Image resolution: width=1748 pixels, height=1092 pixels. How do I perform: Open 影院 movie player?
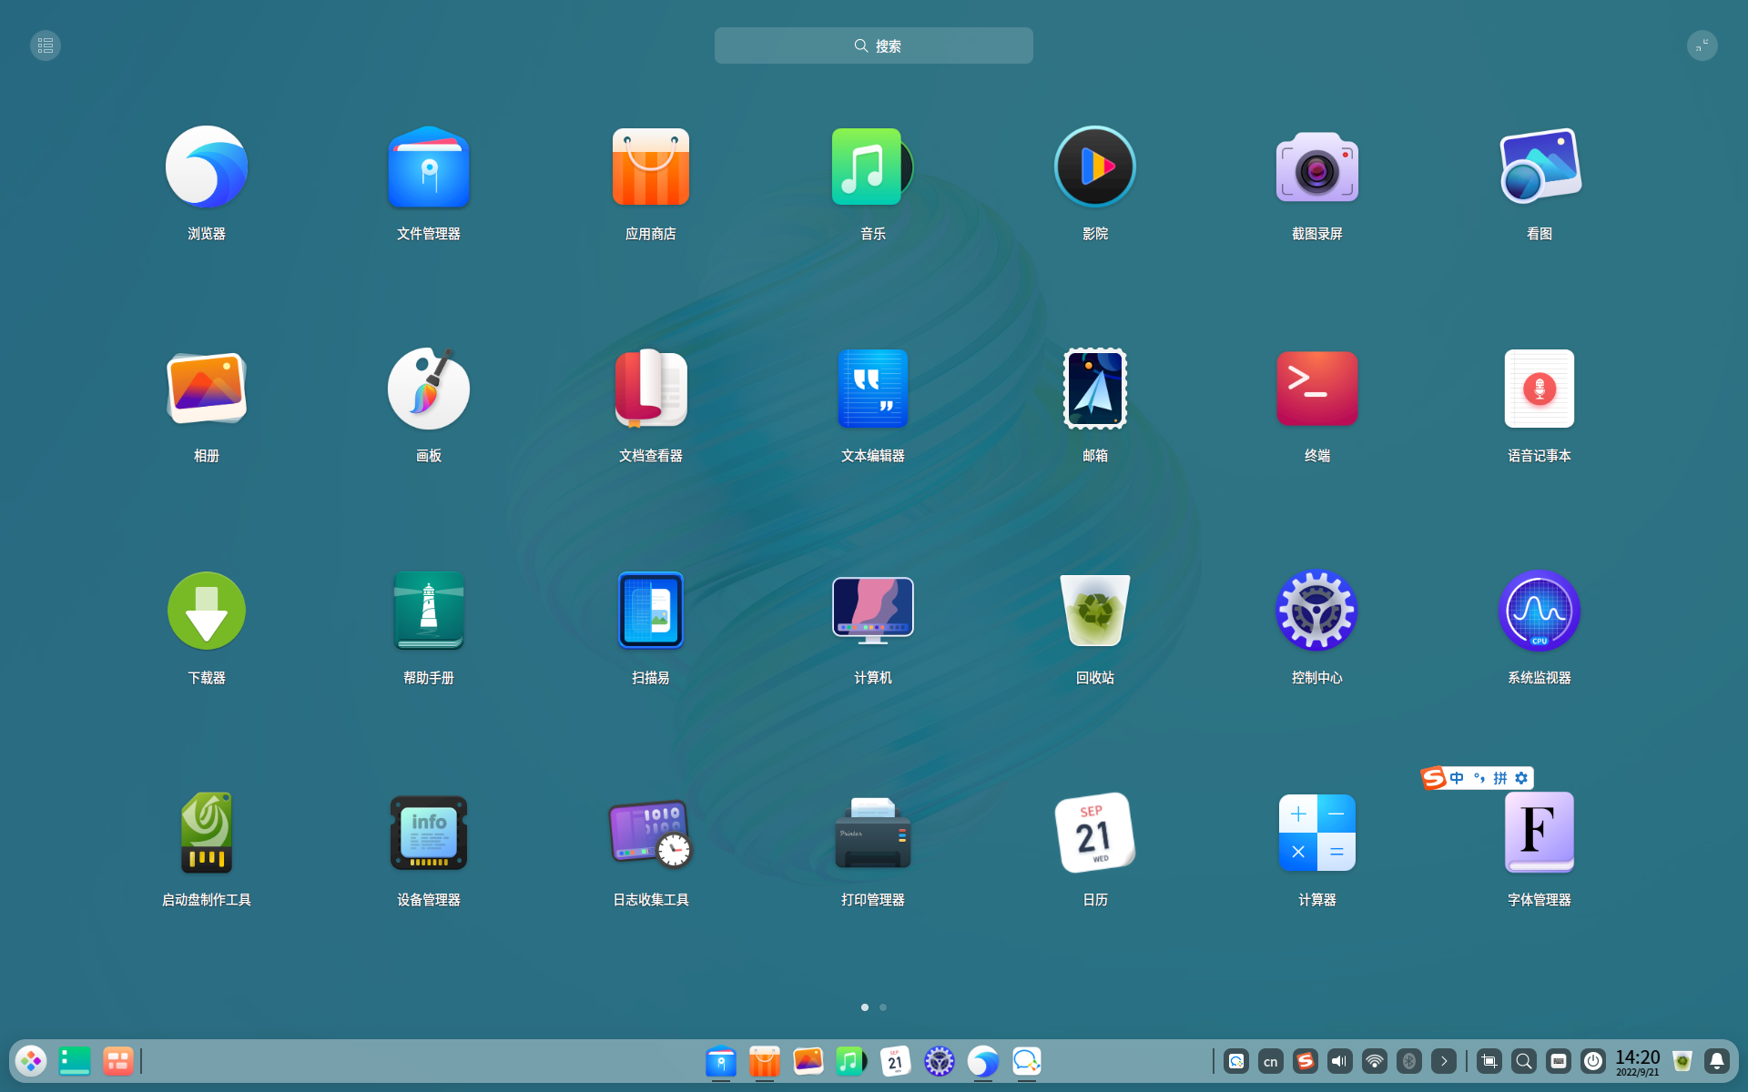1095,167
